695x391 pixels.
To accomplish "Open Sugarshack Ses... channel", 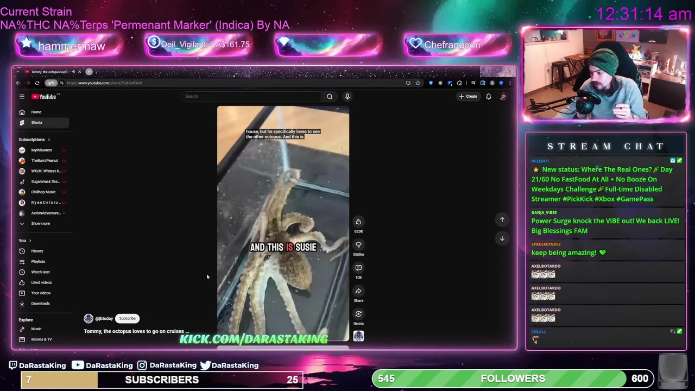I will tap(45, 181).
